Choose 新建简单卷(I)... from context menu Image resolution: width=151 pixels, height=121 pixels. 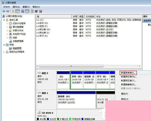(x=128, y=73)
